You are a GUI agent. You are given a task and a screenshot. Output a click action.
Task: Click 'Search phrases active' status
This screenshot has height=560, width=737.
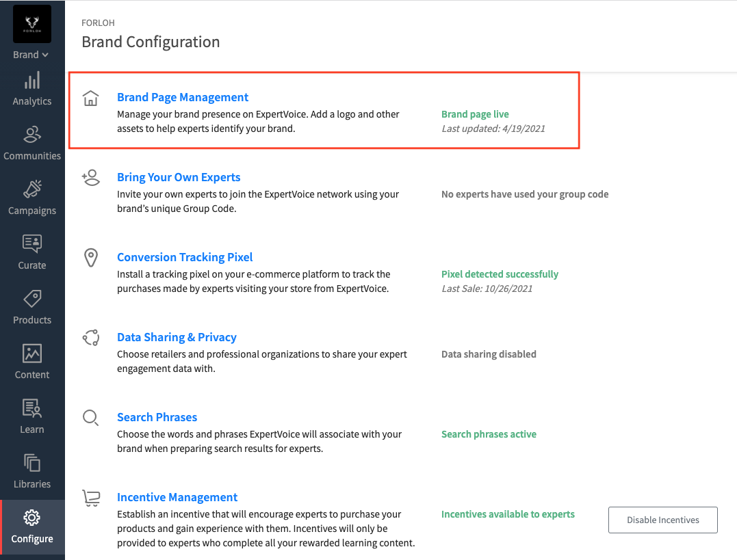click(x=489, y=434)
